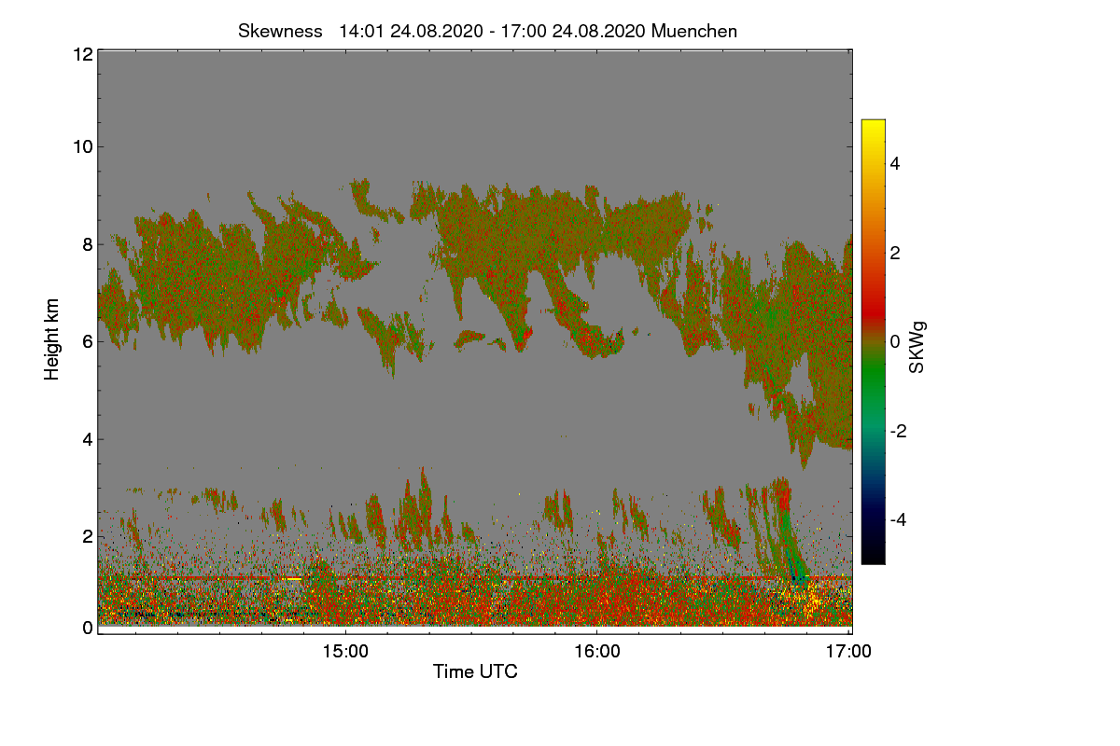Click the height-axis 2 tick label

[87, 536]
